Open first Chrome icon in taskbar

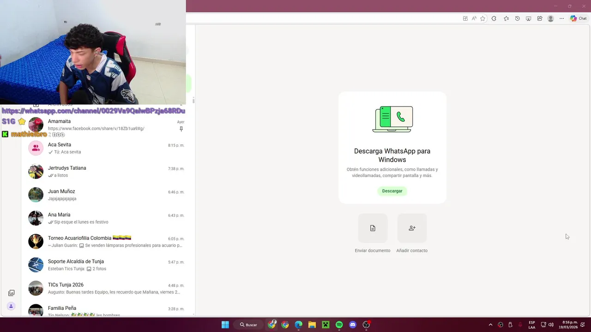[272, 325]
